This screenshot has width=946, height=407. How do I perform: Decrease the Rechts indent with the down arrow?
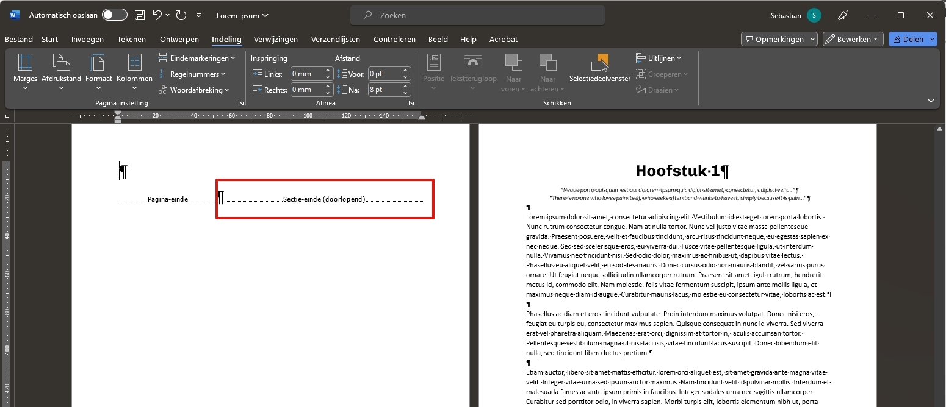click(328, 93)
